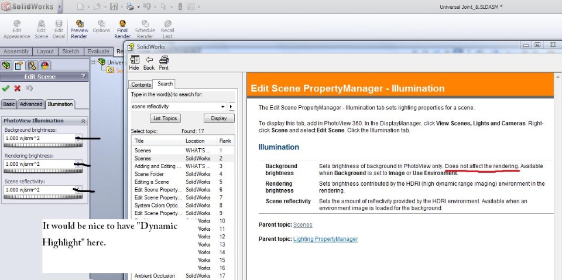Click the Display button in help
Viewport: 562px width, 280px height.
tap(219, 118)
